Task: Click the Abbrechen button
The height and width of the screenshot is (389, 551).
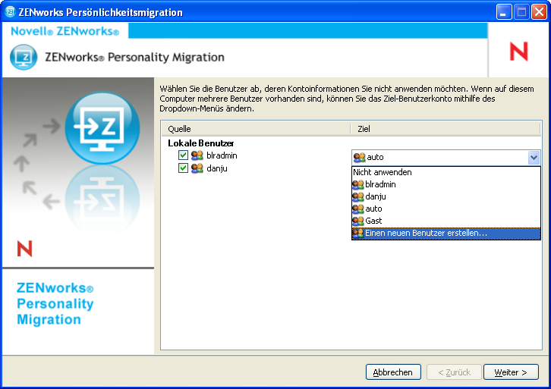Action: [393, 372]
